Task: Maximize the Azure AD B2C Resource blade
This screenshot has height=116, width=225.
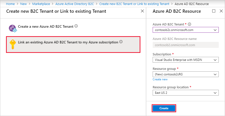Action: pyautogui.click(x=213, y=11)
